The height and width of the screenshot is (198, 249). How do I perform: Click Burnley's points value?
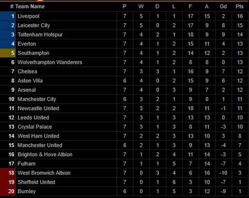240,192
